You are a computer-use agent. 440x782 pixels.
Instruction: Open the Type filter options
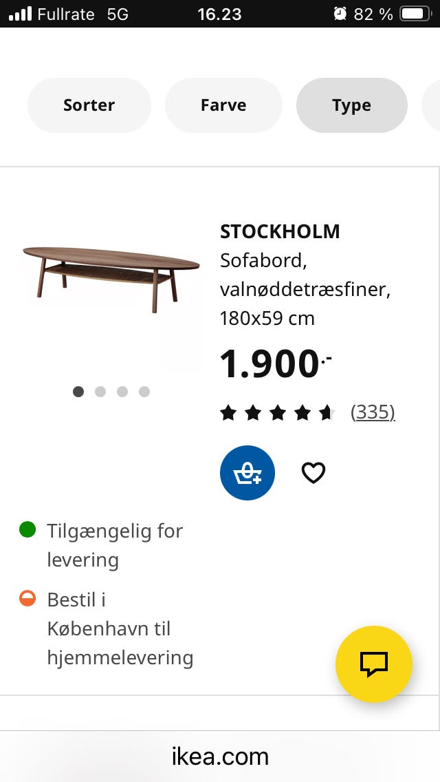tap(351, 105)
